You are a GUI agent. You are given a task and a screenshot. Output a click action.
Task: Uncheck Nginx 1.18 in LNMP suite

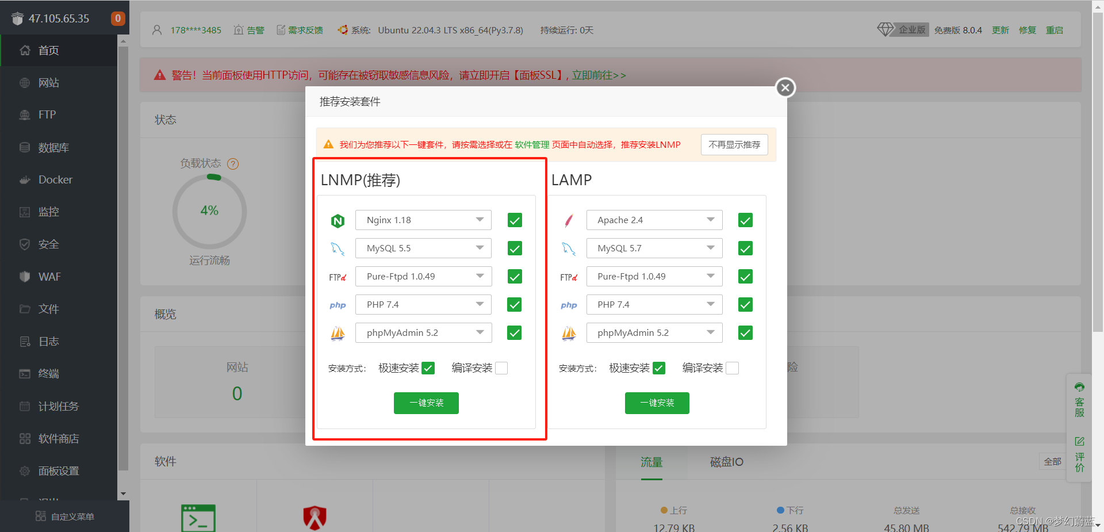click(515, 220)
